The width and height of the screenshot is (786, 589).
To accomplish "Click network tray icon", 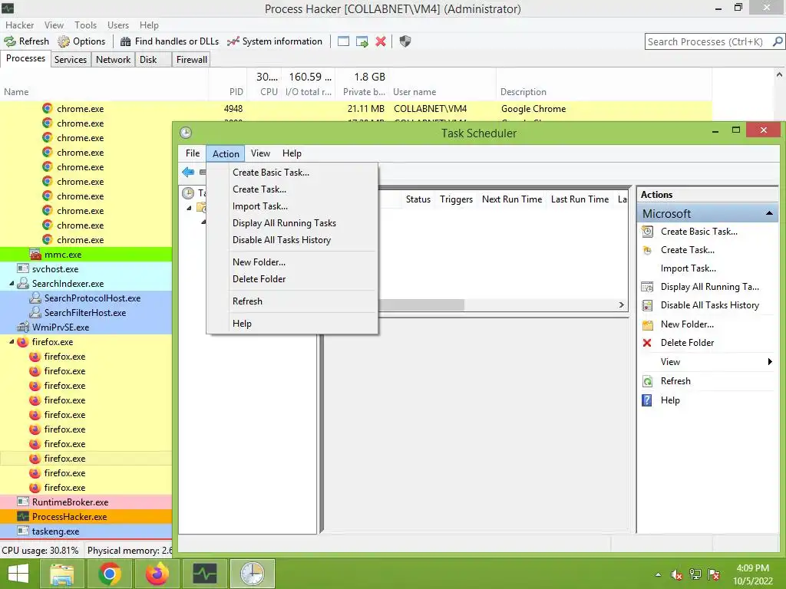I will 695,575.
